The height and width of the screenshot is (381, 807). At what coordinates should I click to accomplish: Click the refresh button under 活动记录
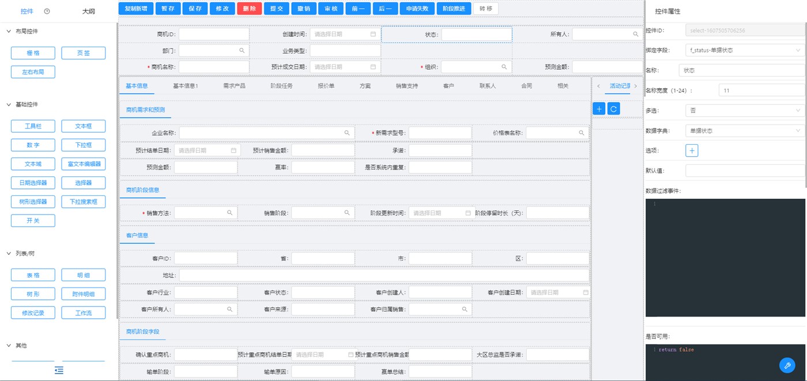click(x=614, y=108)
